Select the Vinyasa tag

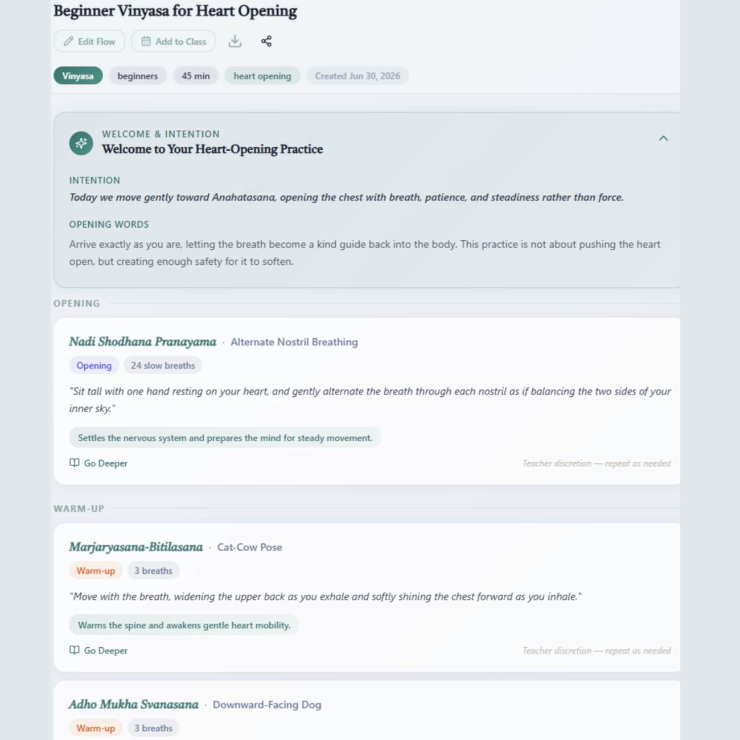tap(78, 76)
